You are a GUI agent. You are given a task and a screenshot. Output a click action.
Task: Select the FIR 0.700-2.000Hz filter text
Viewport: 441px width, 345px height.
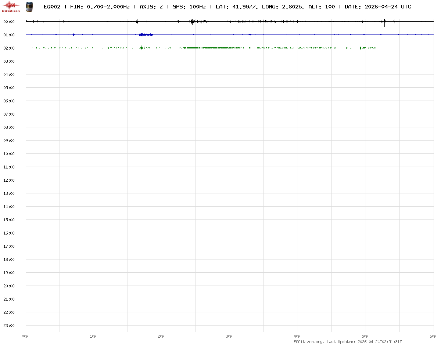(100, 7)
